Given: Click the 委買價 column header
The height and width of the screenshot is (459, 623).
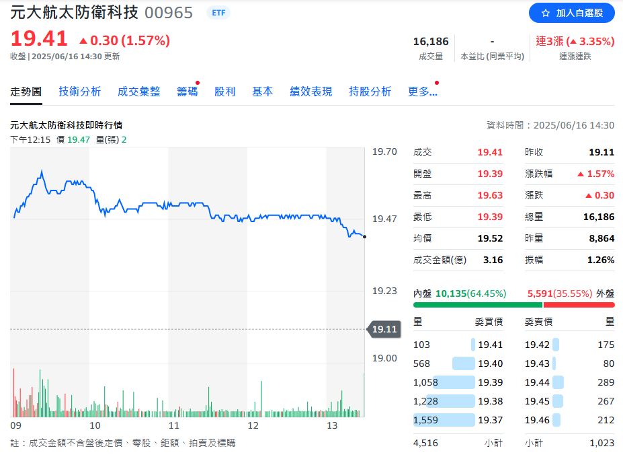Looking at the screenshot, I should coord(489,322).
